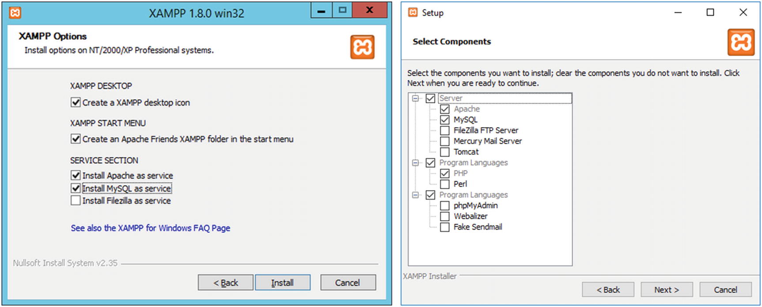Toggle Create a XAMPP desktop icon checkbox

click(x=76, y=103)
